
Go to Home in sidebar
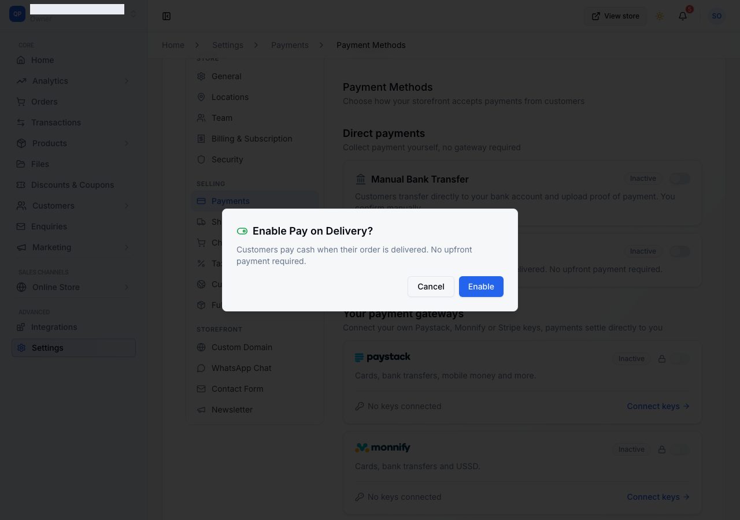73,60
